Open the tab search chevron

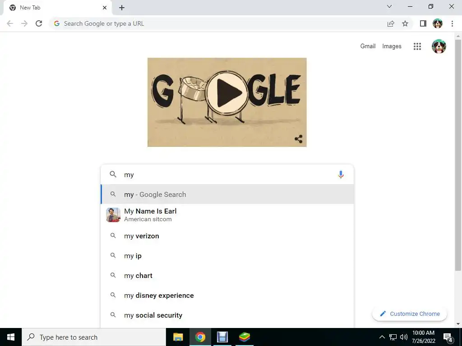tap(389, 6)
